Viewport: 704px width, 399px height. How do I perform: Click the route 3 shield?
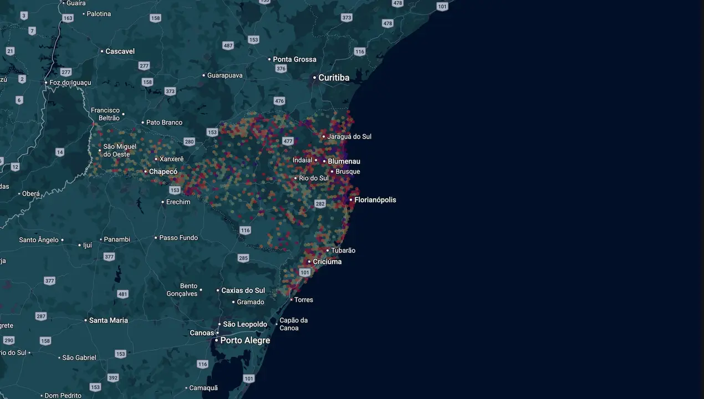[x=24, y=16]
